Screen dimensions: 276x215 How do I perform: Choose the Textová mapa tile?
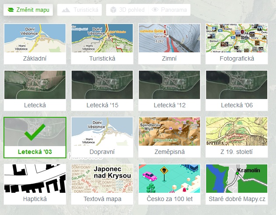(102, 184)
